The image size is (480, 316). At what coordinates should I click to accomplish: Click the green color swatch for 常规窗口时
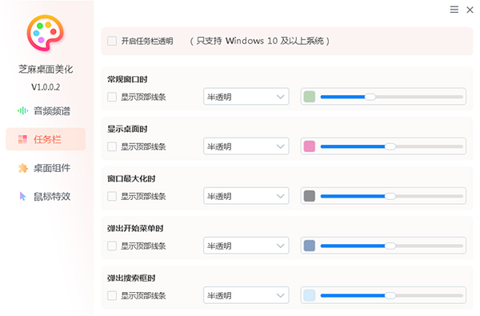(x=310, y=97)
